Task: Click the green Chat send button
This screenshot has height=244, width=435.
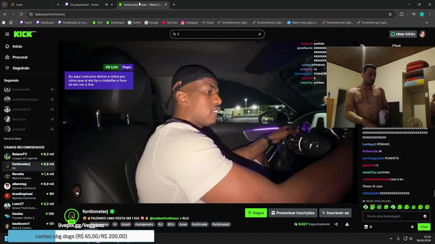Action: pyautogui.click(x=424, y=227)
